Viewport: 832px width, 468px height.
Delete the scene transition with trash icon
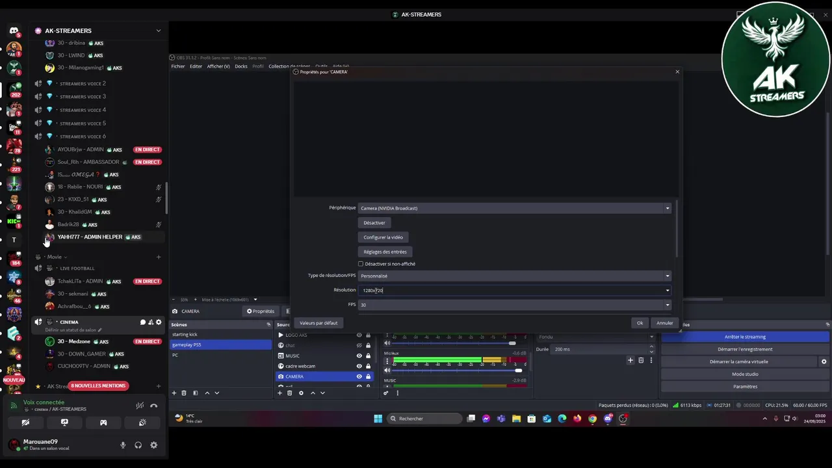coord(641,360)
